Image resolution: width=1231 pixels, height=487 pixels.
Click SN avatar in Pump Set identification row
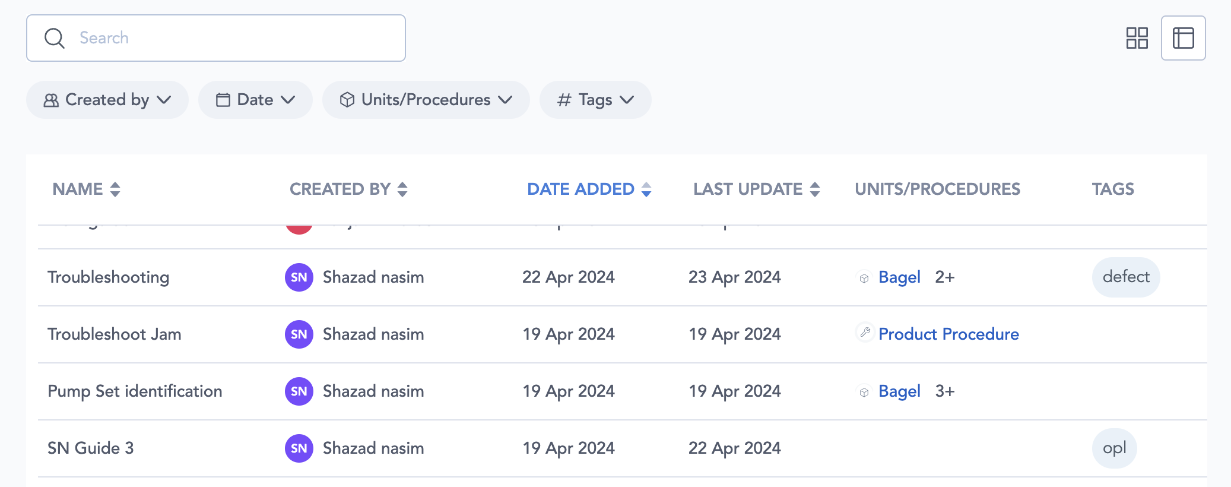[299, 391]
